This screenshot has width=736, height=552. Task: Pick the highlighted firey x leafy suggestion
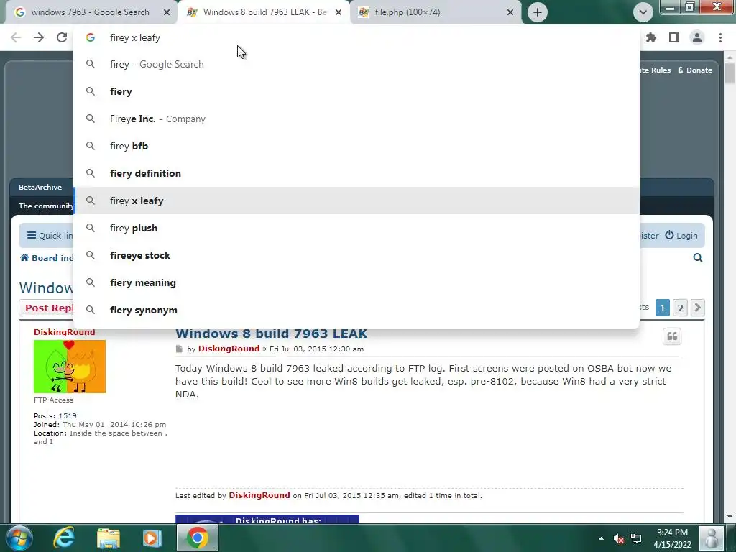click(356, 201)
